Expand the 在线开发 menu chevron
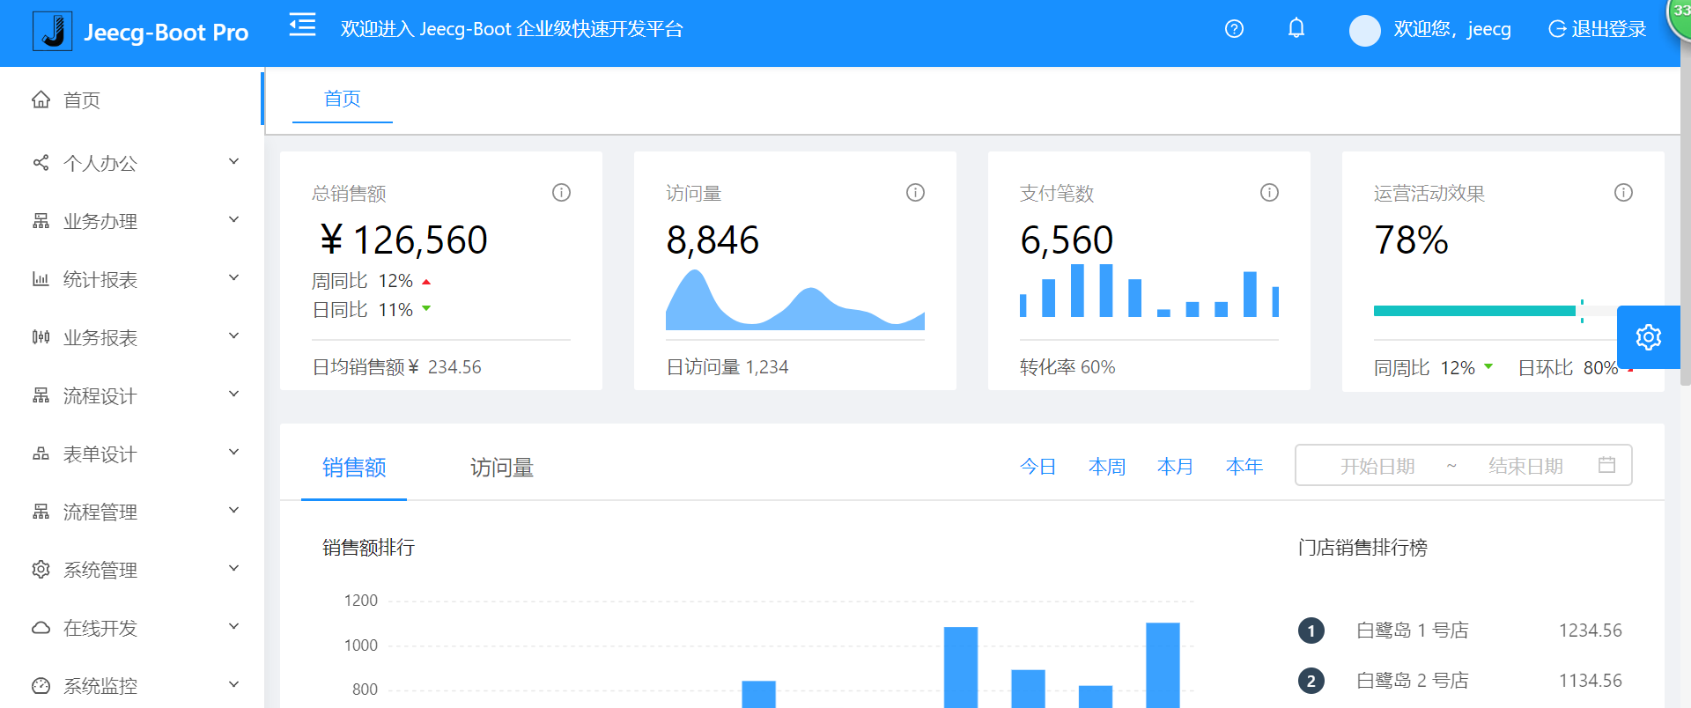 pos(233,626)
